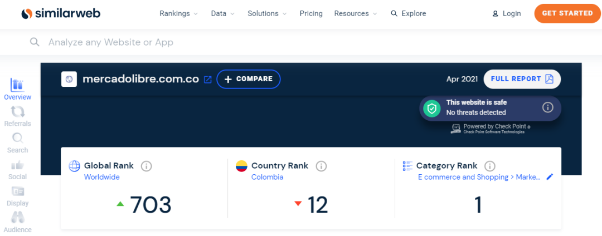
Task: Open the Explore search option
Action: click(x=409, y=13)
